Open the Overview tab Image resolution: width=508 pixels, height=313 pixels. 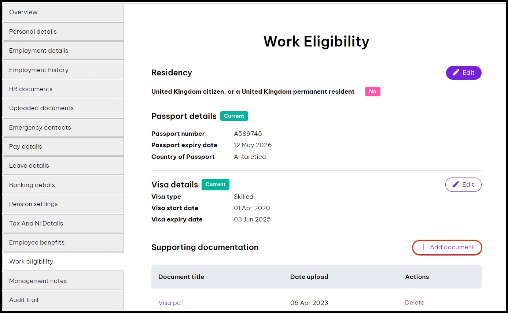tap(63, 12)
